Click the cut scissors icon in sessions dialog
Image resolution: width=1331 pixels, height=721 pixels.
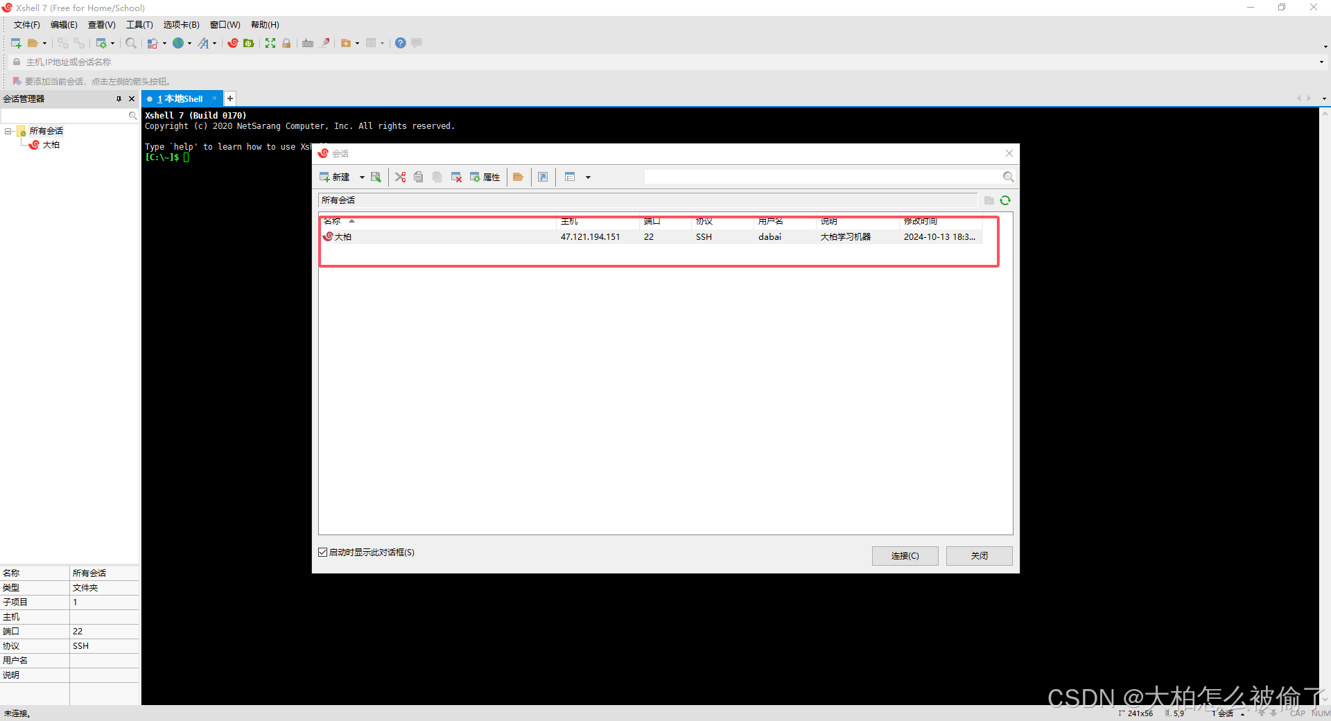pos(400,177)
